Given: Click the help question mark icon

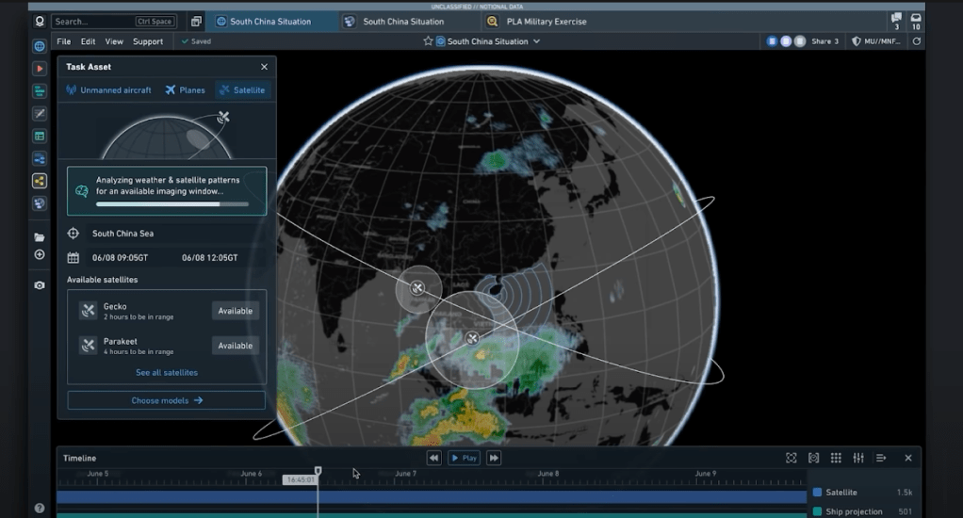Looking at the screenshot, I should [40, 508].
